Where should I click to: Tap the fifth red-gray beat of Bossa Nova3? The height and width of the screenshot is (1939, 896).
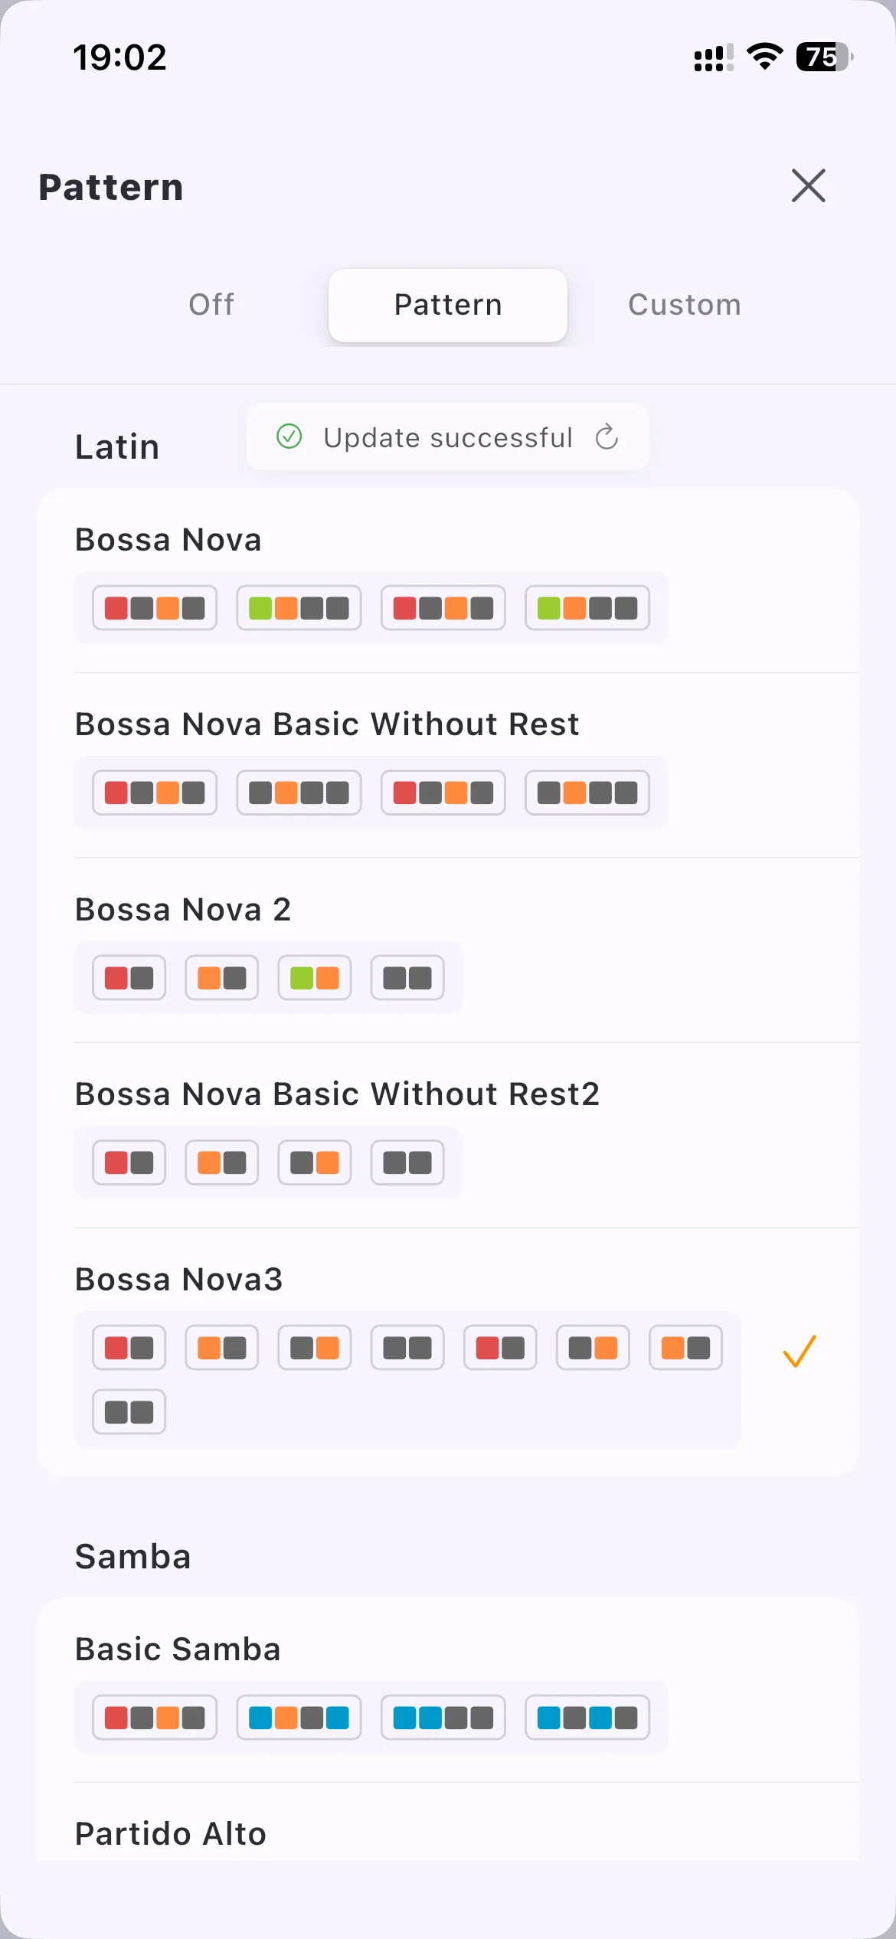pos(500,1348)
